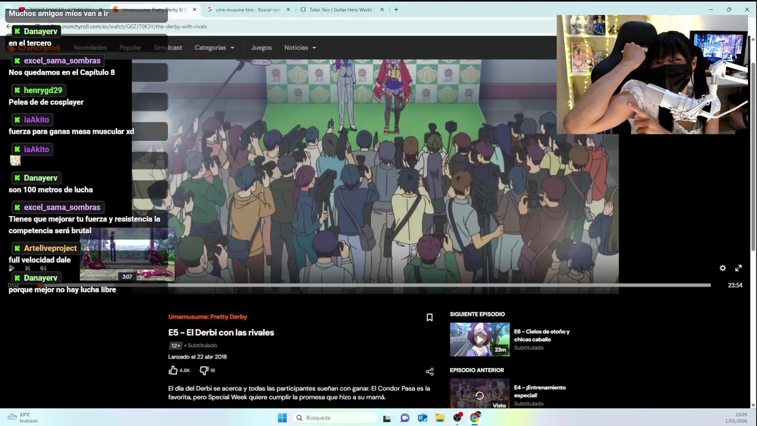Image resolution: width=757 pixels, height=426 pixels.
Task: Open Chrome from the taskbar
Action: tap(475, 418)
